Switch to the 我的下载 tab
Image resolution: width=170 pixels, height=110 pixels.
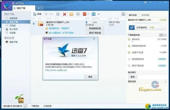coord(24,8)
